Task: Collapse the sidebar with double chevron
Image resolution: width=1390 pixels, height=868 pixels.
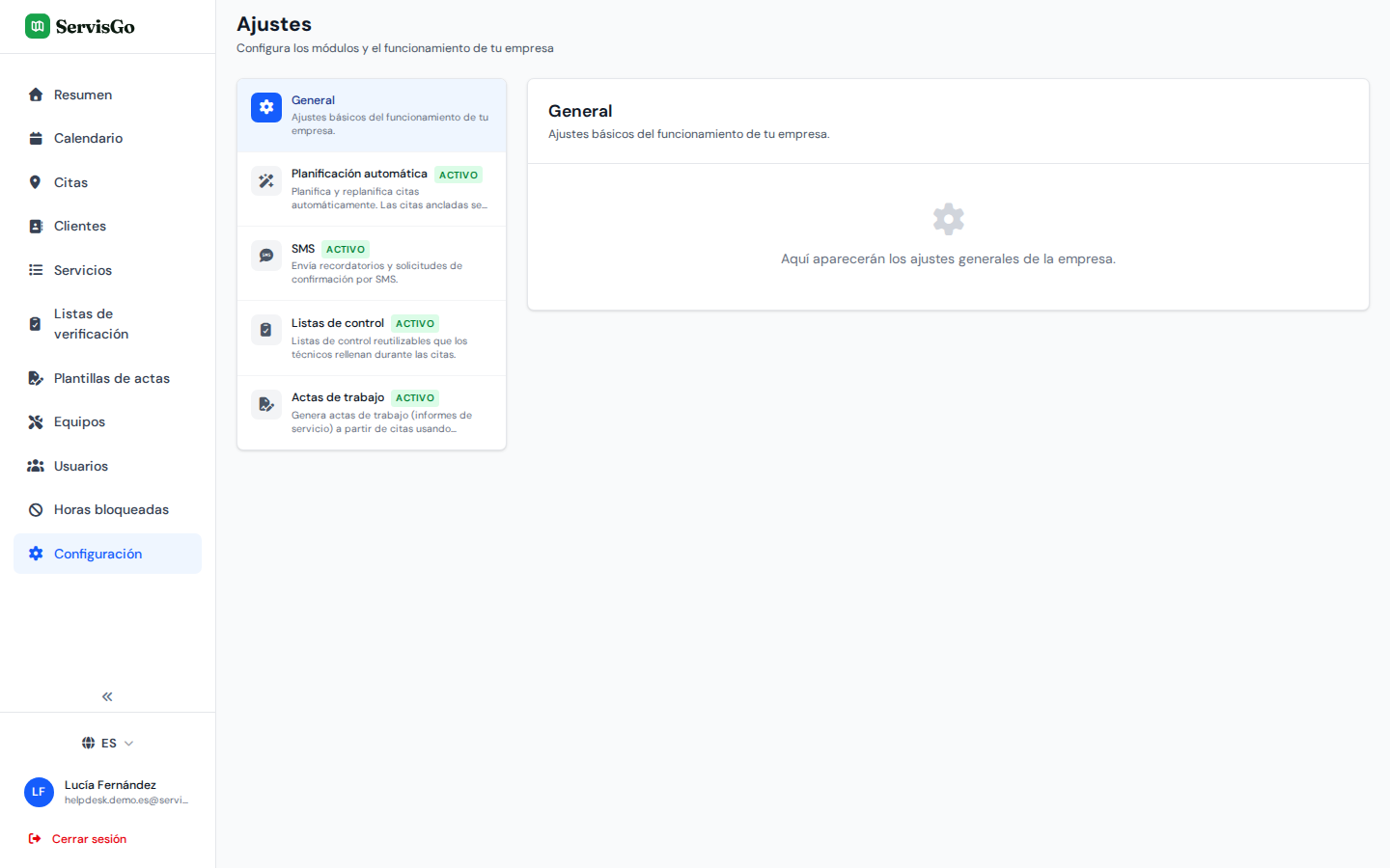Action: tap(107, 696)
